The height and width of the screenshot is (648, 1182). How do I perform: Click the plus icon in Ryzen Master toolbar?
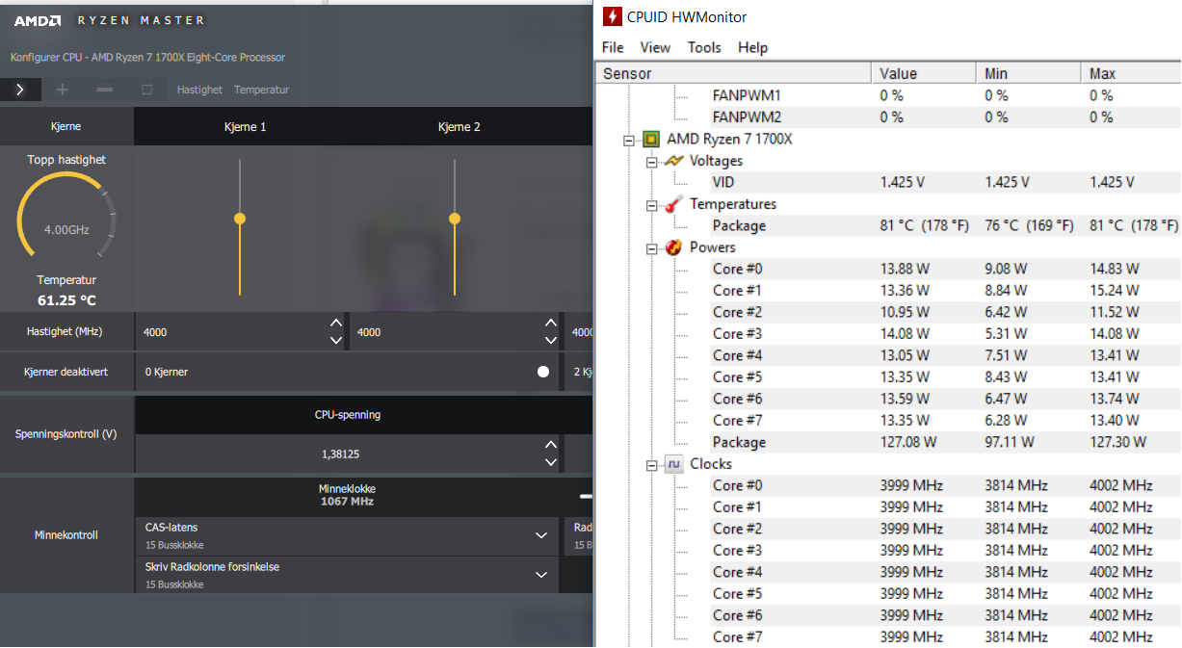[63, 90]
